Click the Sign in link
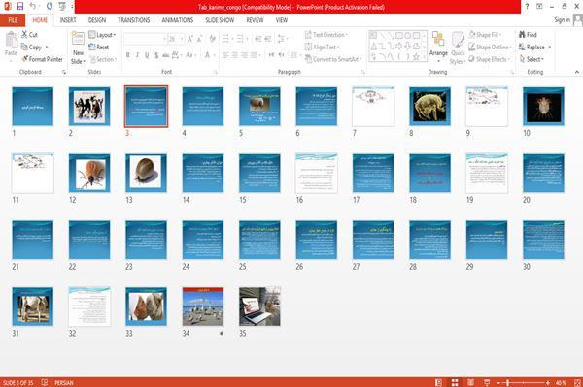This screenshot has width=583, height=387. [x=562, y=20]
